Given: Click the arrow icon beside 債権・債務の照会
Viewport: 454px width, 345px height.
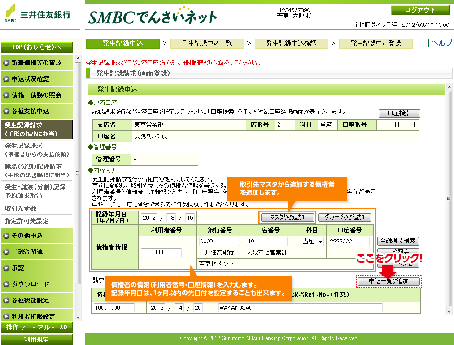Looking at the screenshot, I should pyautogui.click(x=6, y=95).
